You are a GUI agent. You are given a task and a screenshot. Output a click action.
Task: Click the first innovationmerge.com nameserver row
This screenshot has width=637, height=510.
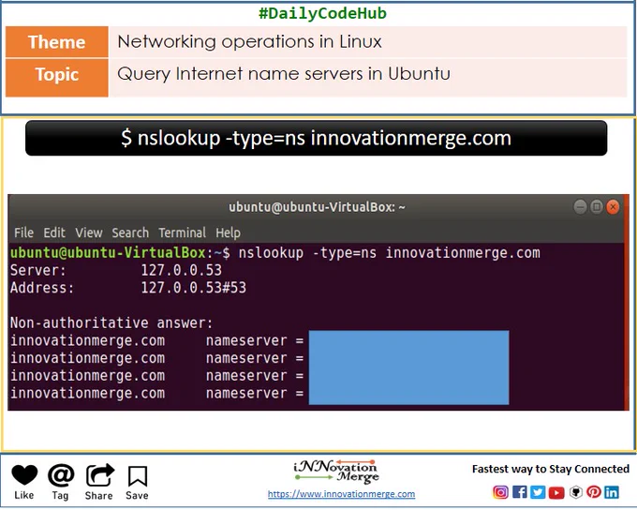click(x=156, y=340)
